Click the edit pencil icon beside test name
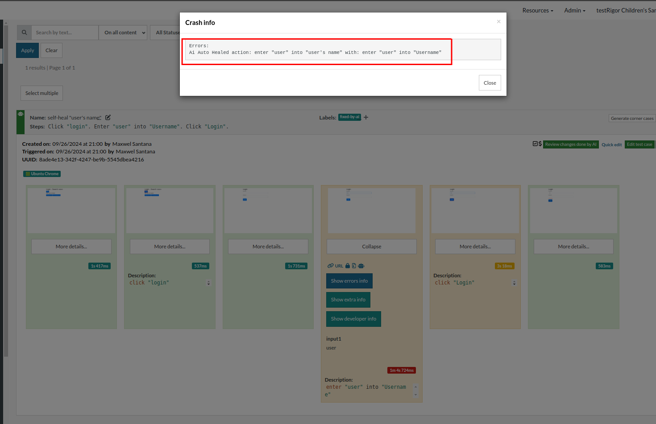This screenshot has width=656, height=424. pyautogui.click(x=108, y=118)
